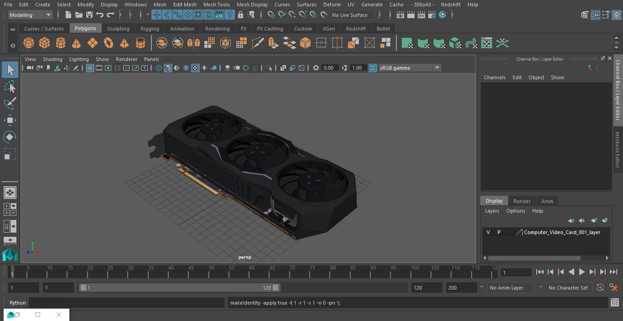This screenshot has height=321, width=623.
Task: Create a polygon cube from shelf
Action: click(45, 43)
